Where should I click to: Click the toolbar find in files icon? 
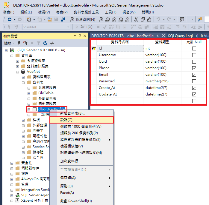pos(200,19)
